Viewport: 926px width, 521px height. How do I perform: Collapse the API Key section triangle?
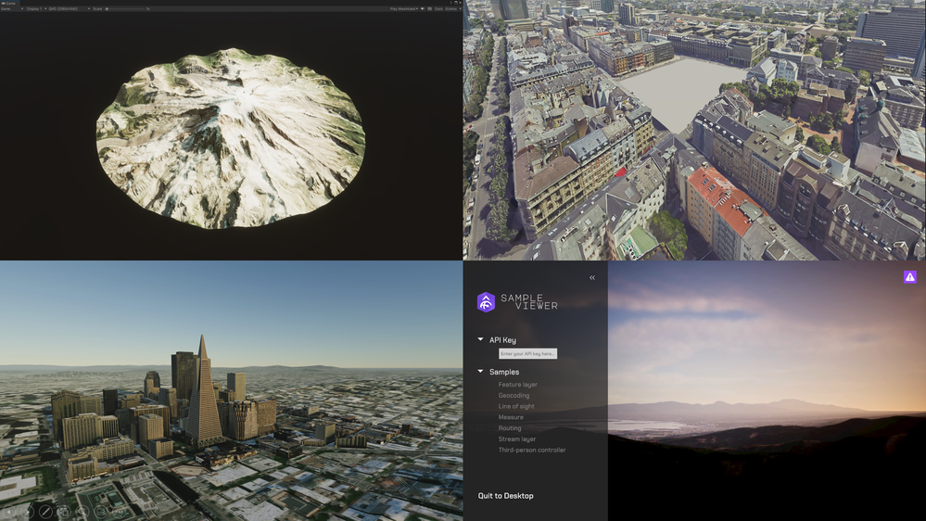480,339
